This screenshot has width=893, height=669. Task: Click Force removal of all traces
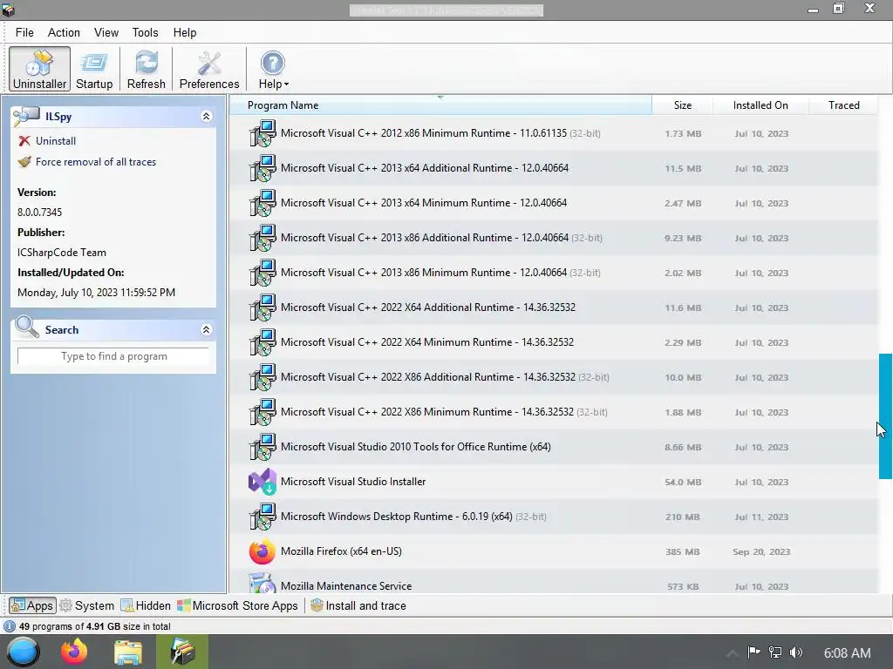96,161
